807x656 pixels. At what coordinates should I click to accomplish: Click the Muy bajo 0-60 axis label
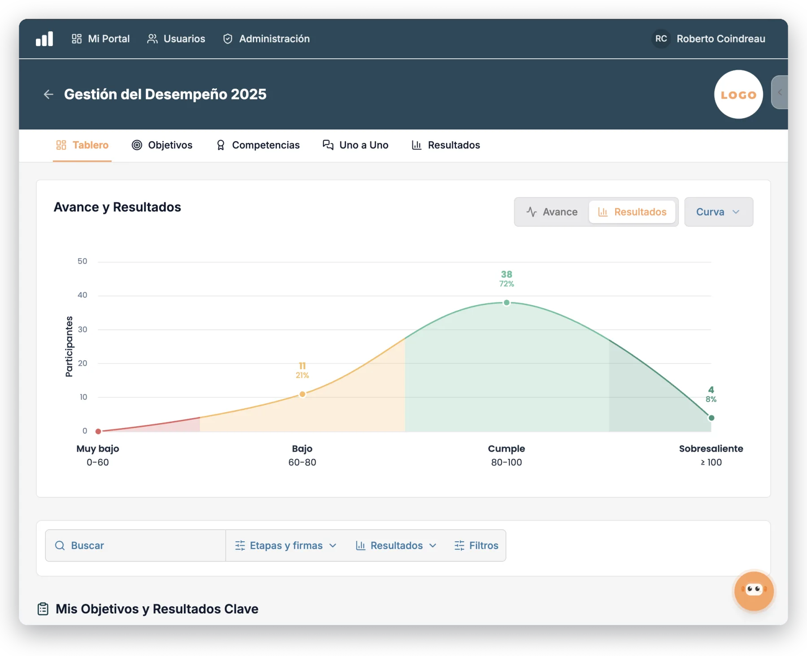pos(98,455)
